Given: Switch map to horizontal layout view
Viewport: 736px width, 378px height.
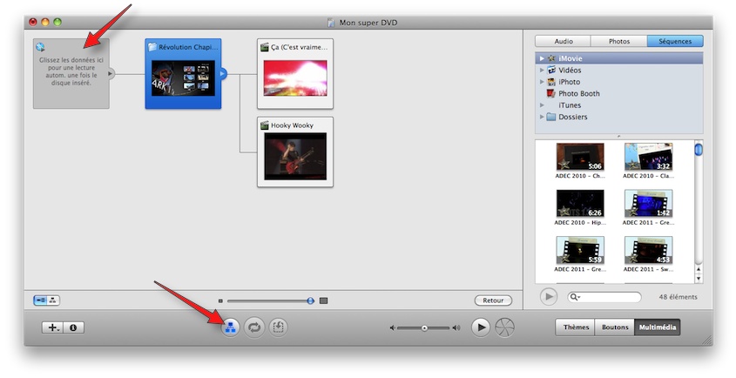Looking at the screenshot, I should click(41, 300).
